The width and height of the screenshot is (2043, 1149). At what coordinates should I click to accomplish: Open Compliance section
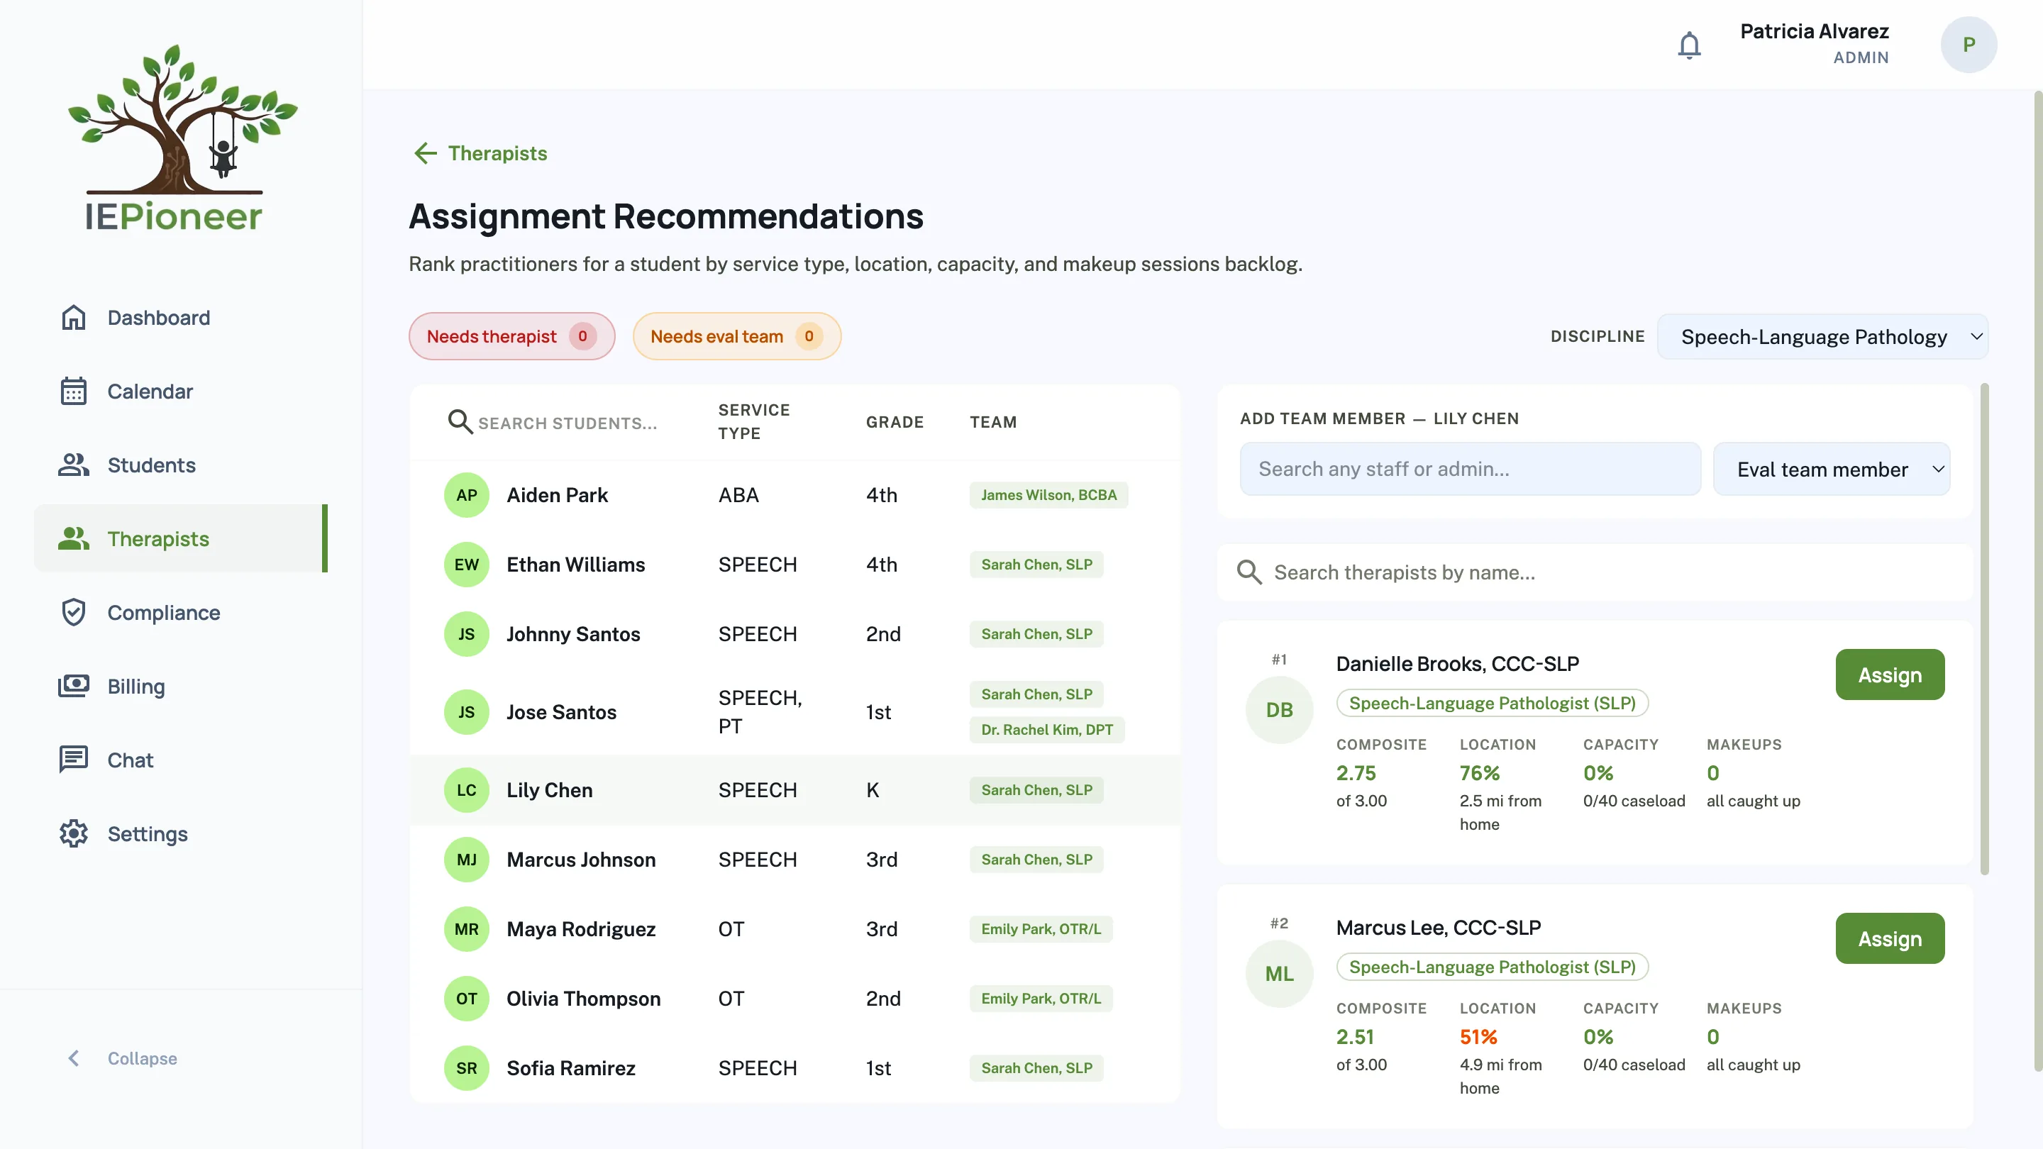[181, 613]
